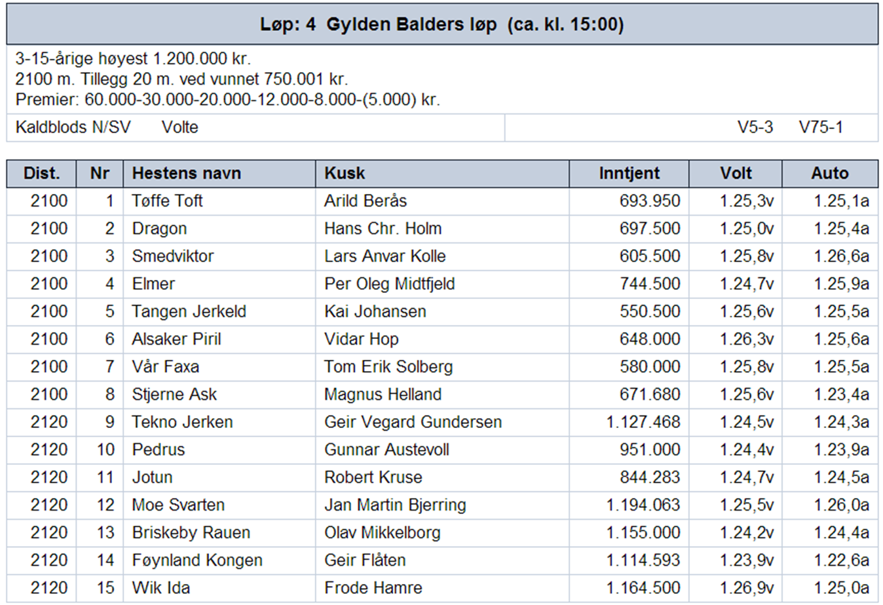883x605 pixels.
Task: Select driver Frode Hamre
Action: 373,588
